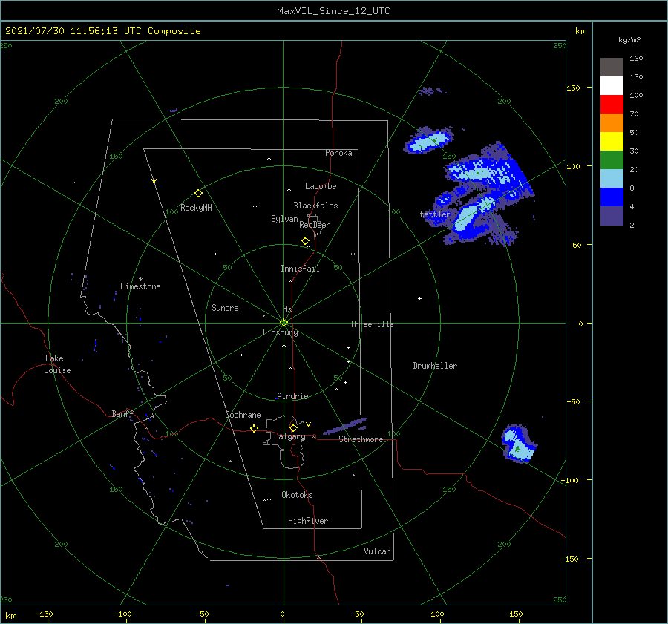Click the Vulcan town label
The width and height of the screenshot is (668, 624).
tap(377, 551)
